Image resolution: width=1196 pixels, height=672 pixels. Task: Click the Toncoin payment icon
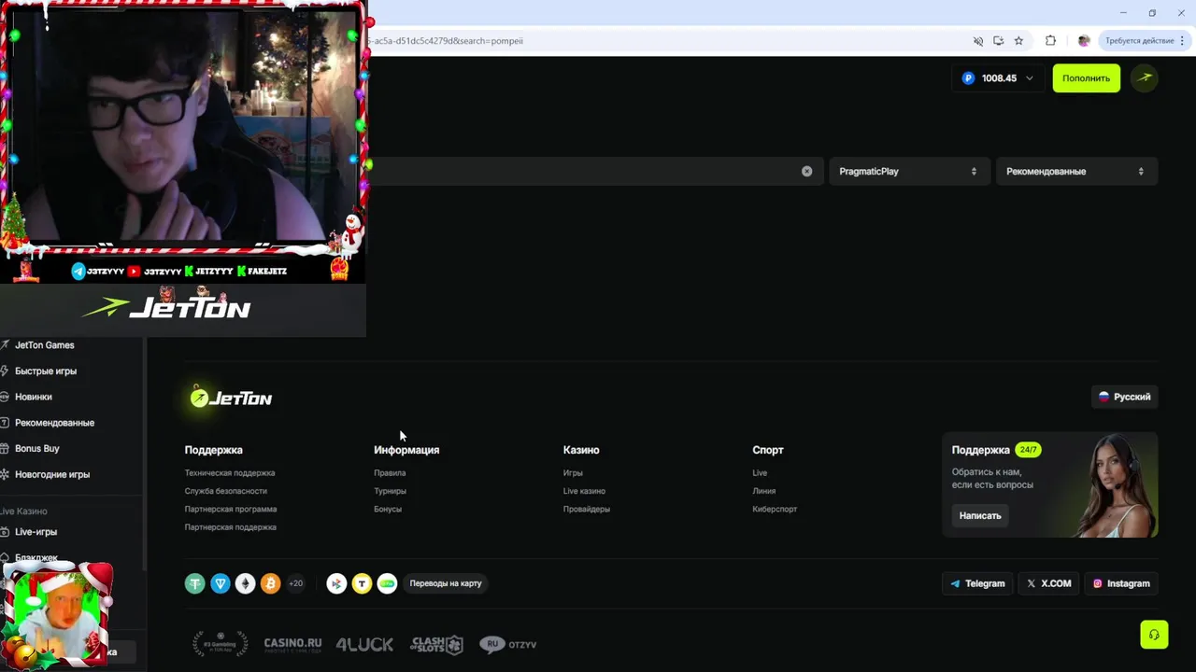(220, 583)
